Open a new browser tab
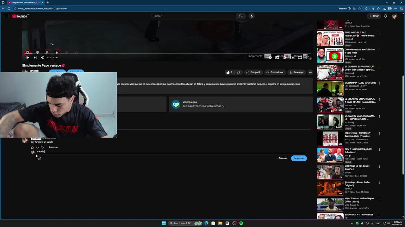 [47, 3]
